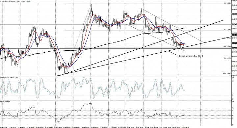
Task: Select the 100.0 Fibonacci level label
Action: click(227, 73)
